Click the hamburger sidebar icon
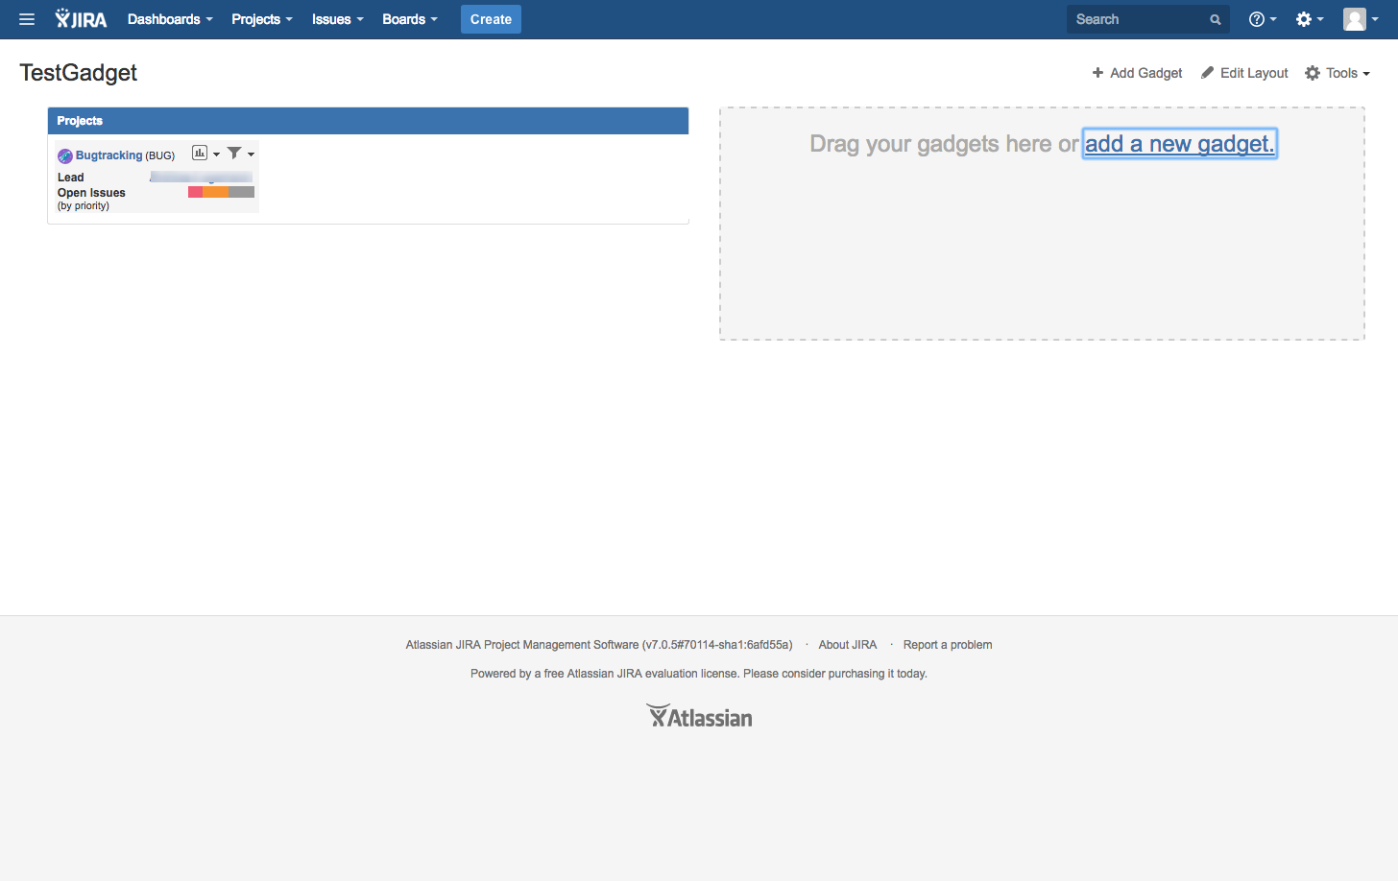Screen dimensions: 1398x881 pyautogui.click(x=26, y=19)
